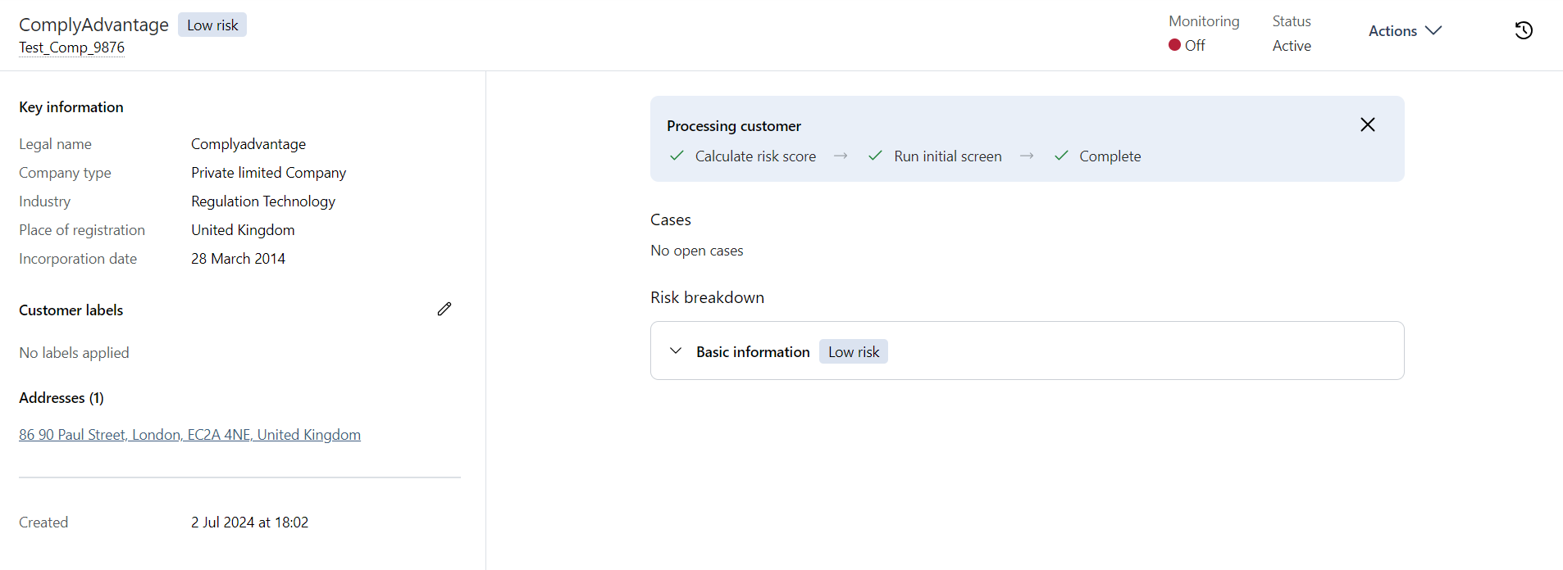Screen dimensions: 1563x570
Task: Click the Monitoring Off status text
Action: point(1195,46)
